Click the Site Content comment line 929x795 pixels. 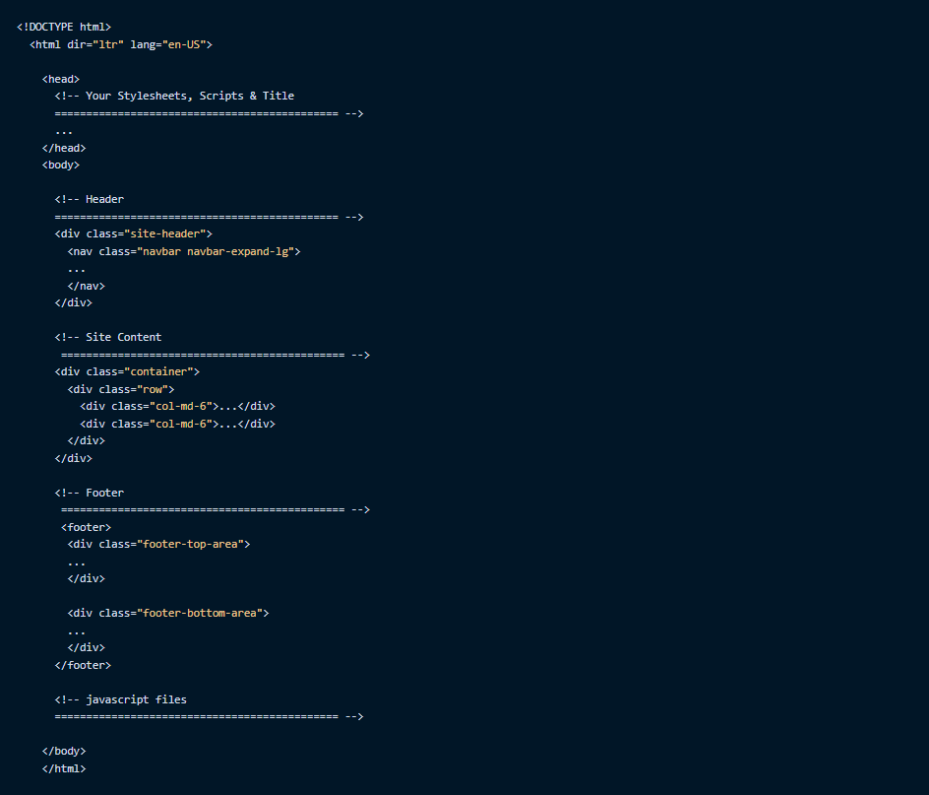(108, 337)
